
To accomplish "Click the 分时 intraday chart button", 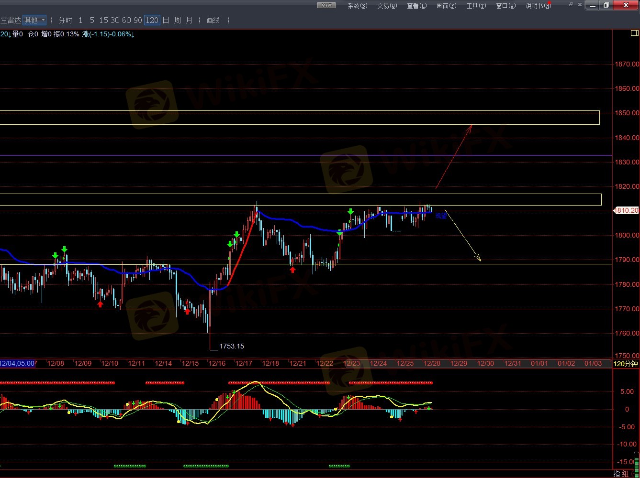I will coord(65,20).
